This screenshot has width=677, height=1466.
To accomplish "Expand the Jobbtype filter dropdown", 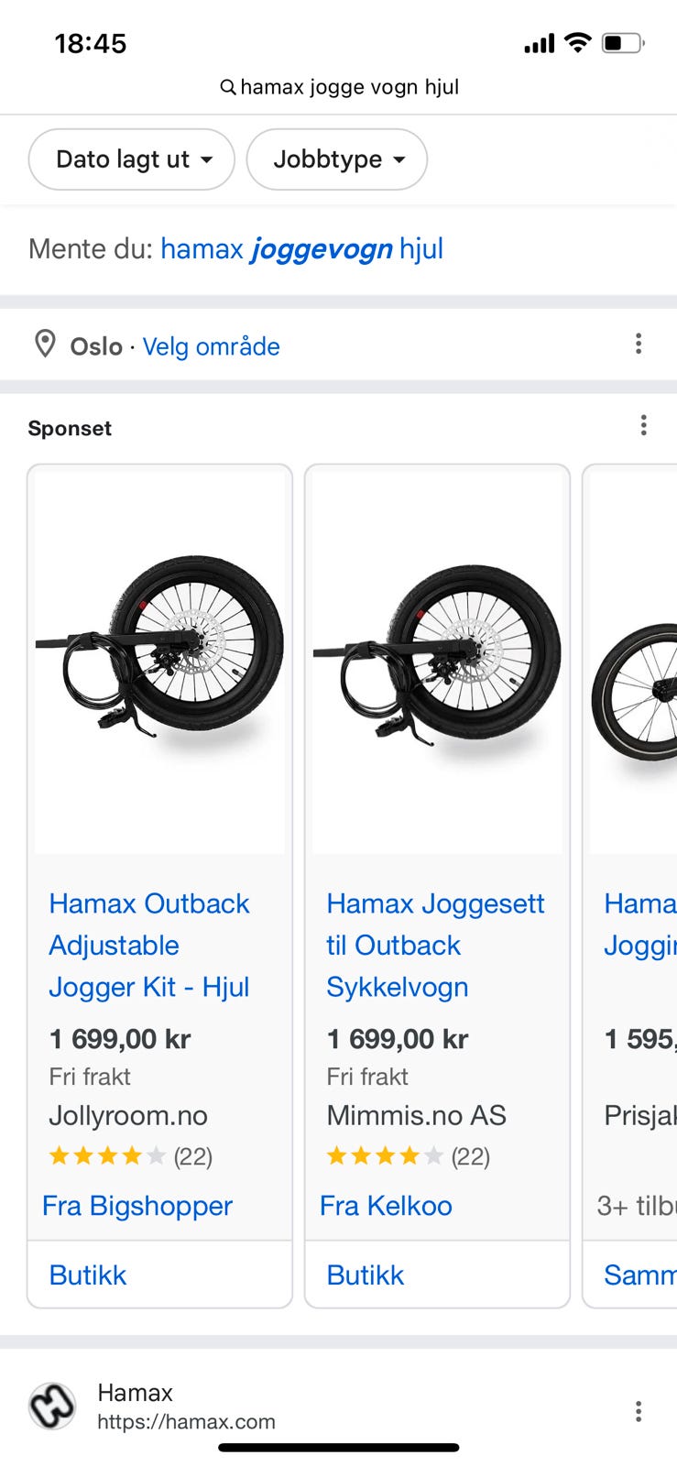I will tap(337, 159).
